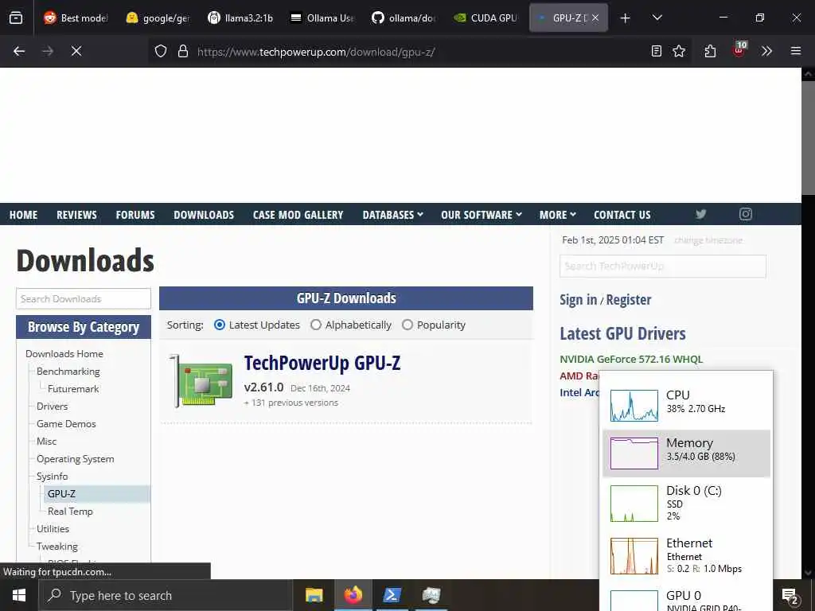Image resolution: width=815 pixels, height=611 pixels.
Task: Open the tracking protection shield icon
Action: click(x=161, y=51)
